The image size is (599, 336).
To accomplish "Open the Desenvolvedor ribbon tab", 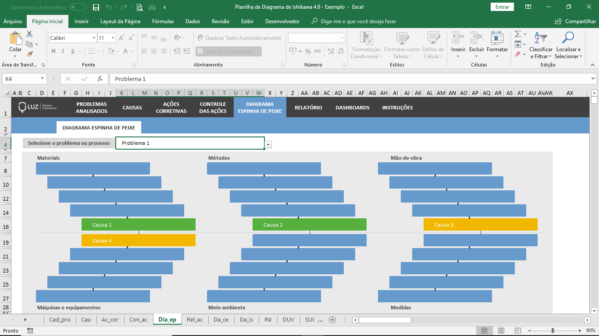I will coord(282,21).
